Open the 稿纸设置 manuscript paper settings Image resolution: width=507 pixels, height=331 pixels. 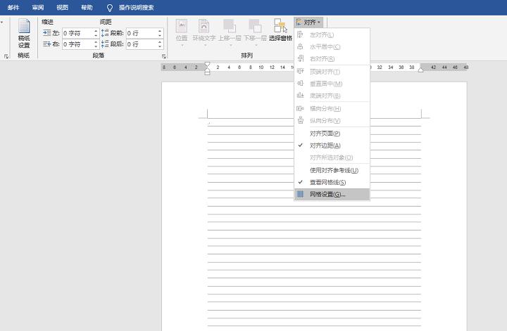(24, 33)
